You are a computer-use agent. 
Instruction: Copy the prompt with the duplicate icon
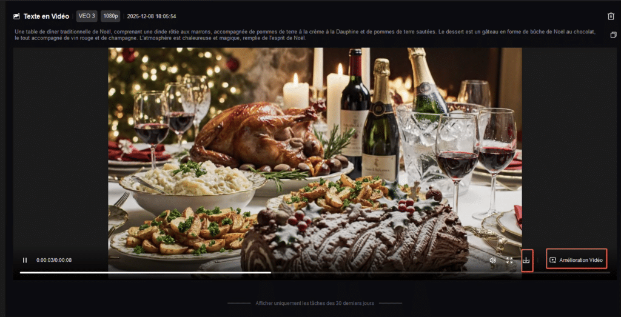(614, 35)
